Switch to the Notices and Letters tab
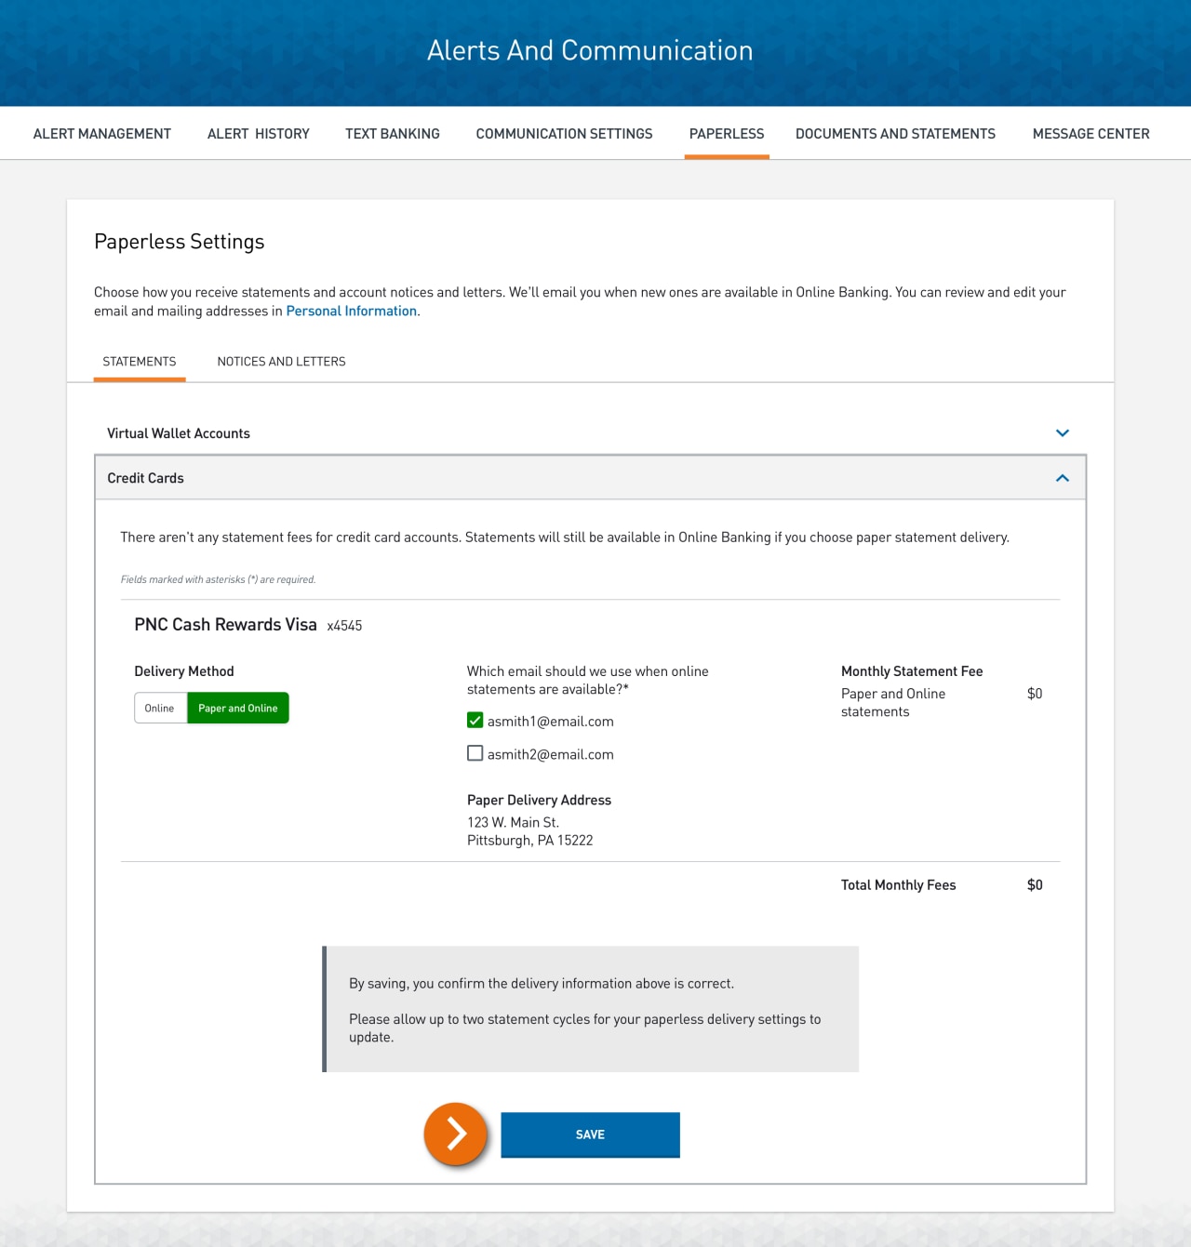The height and width of the screenshot is (1247, 1191). point(281,361)
